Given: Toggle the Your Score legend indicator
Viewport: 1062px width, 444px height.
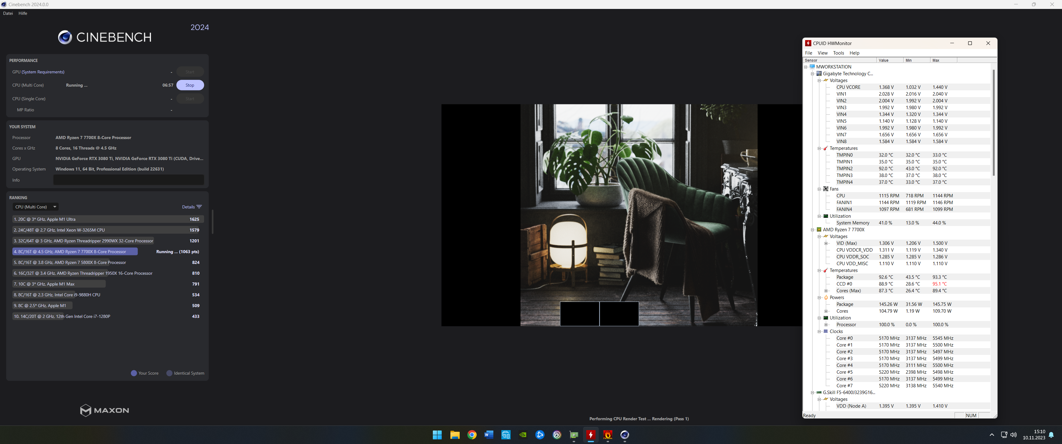Looking at the screenshot, I should click(134, 373).
